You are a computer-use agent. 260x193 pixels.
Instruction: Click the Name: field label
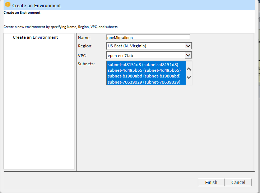(x=84, y=38)
